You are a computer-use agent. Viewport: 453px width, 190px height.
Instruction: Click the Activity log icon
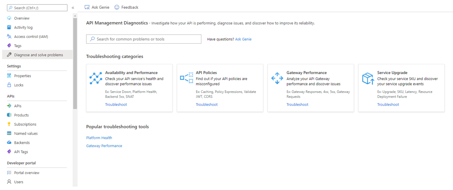point(9,27)
